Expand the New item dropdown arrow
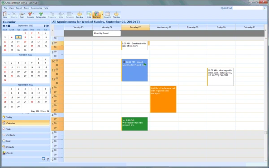Viewport: 269px width, 168px height. click(x=9, y=15)
